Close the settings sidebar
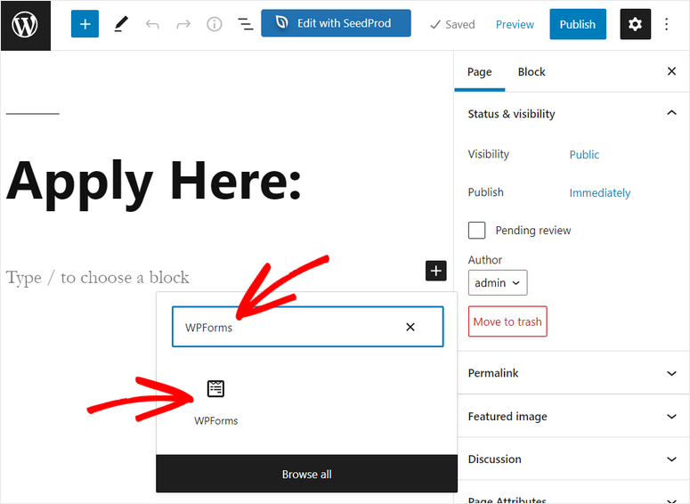Viewport: 690px width, 504px height. (x=671, y=71)
